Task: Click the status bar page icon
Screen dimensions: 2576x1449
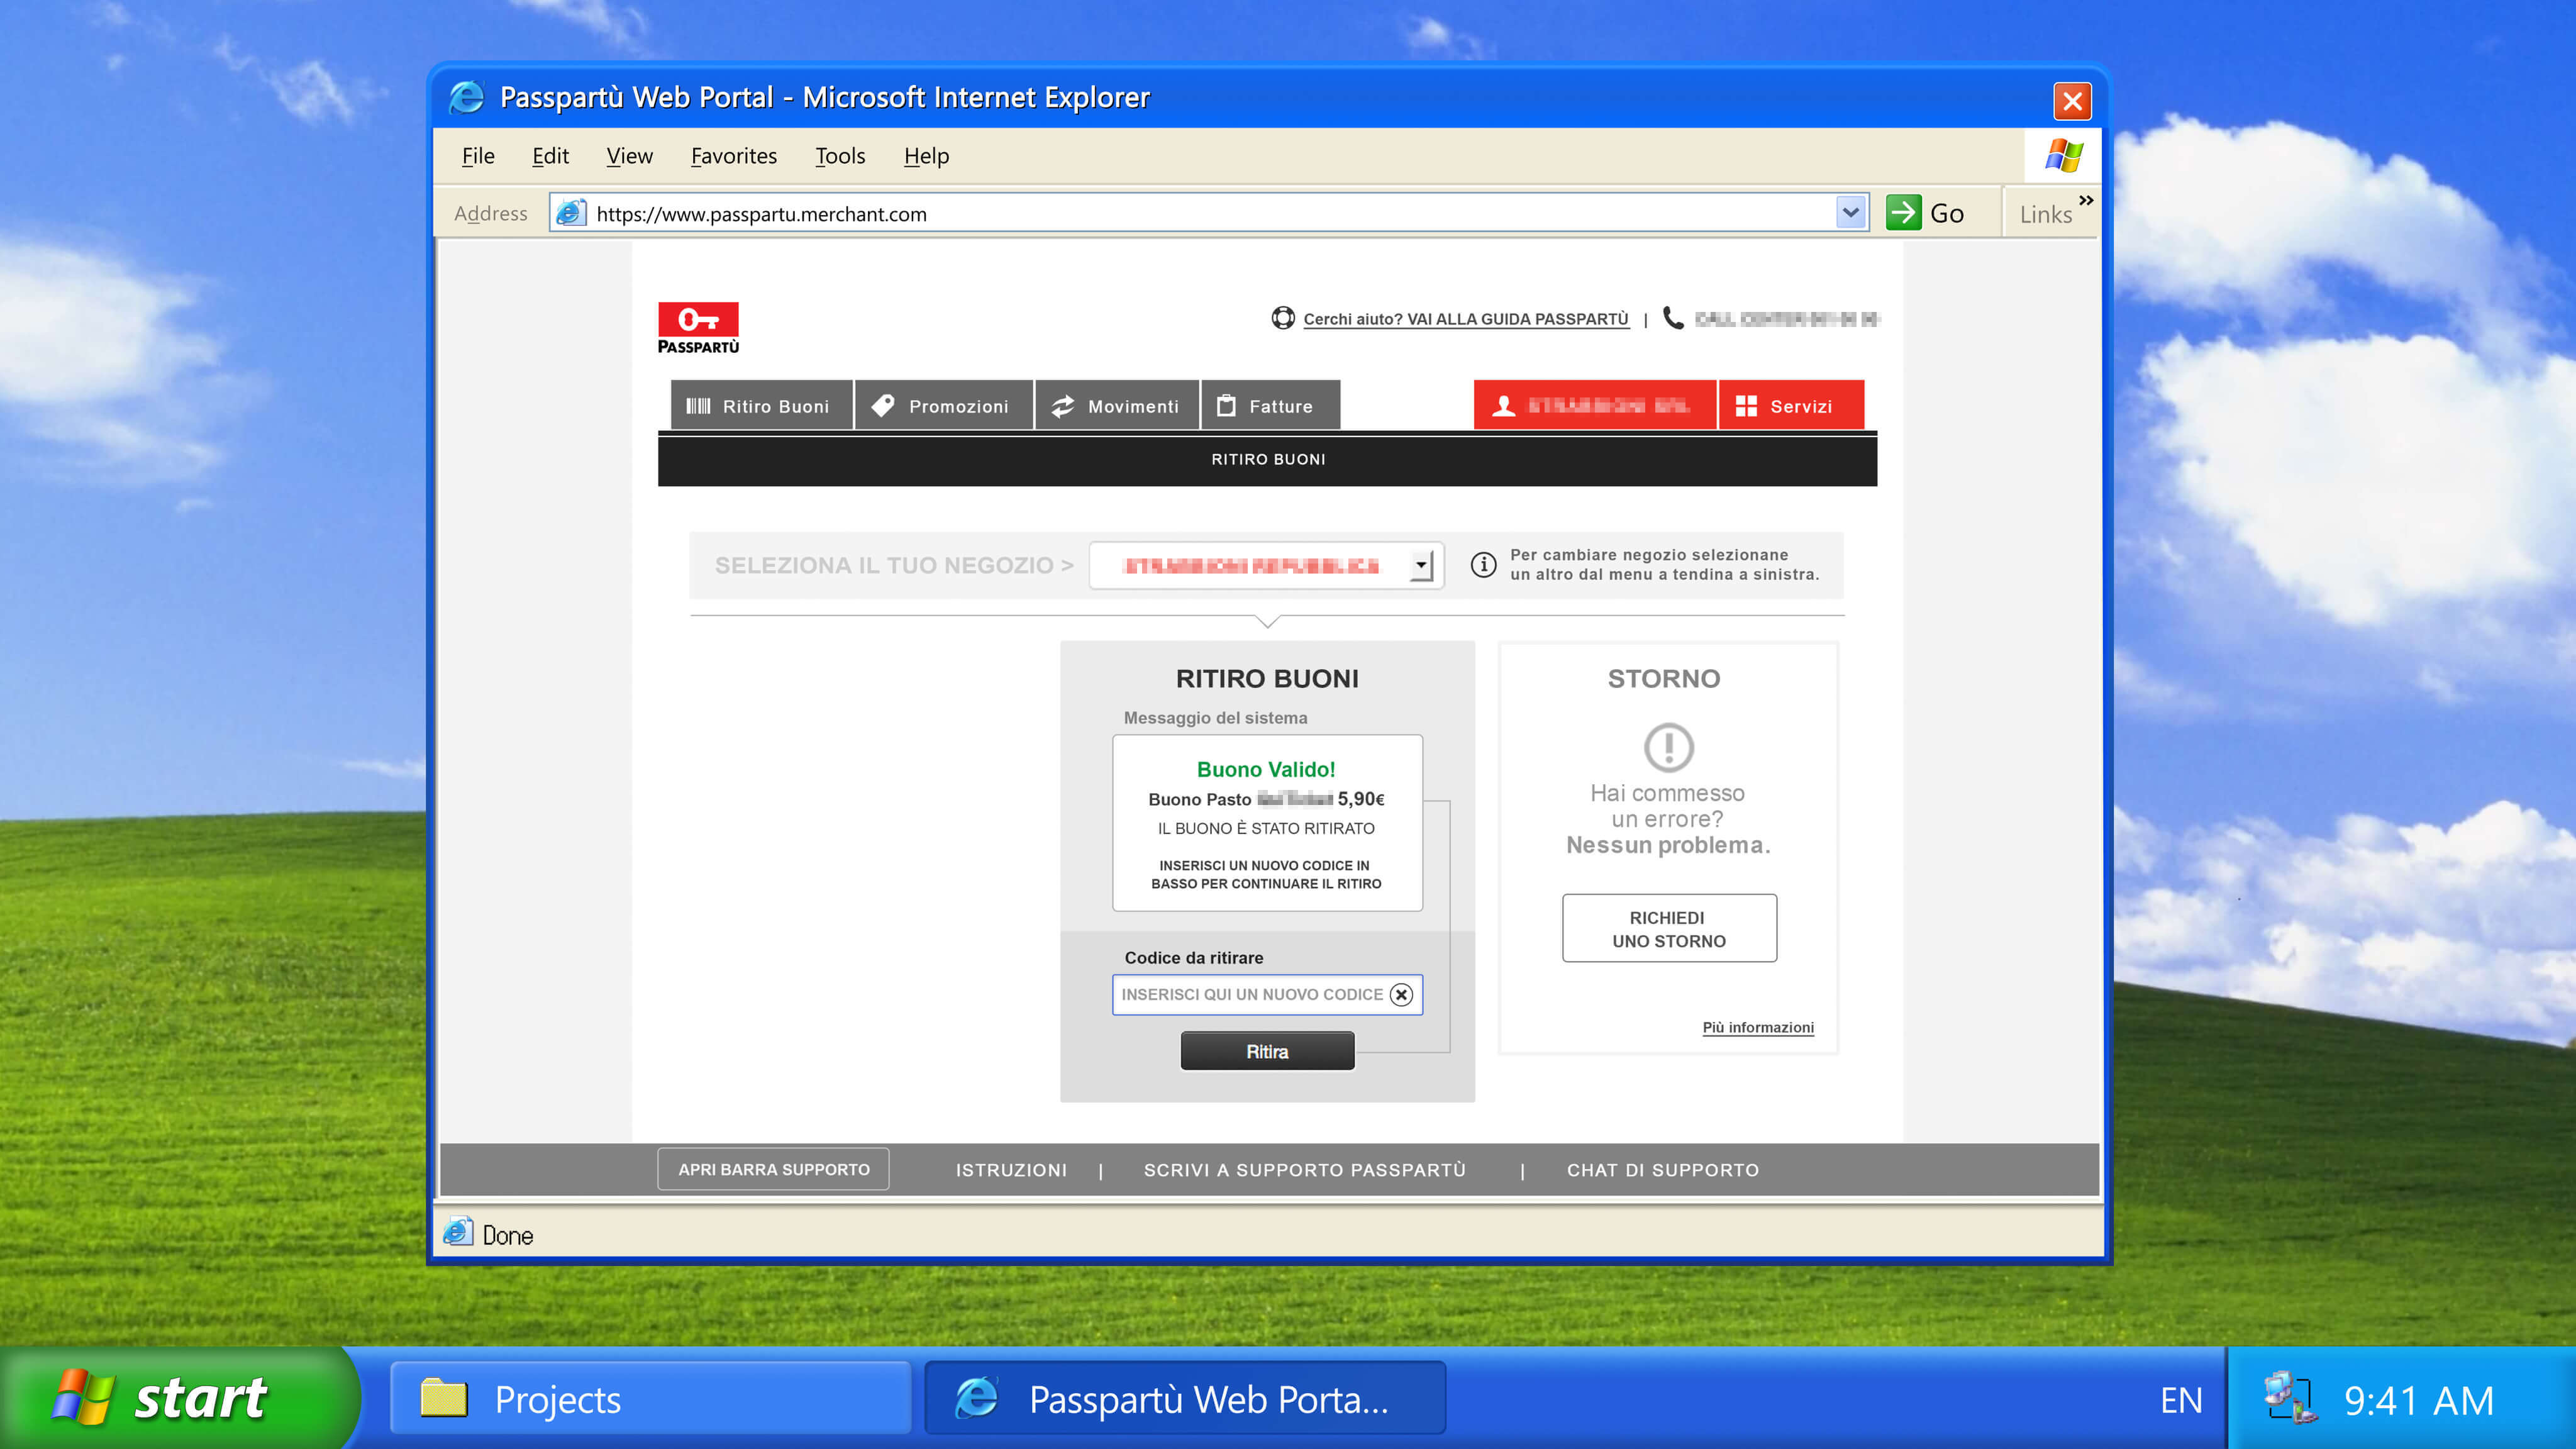Action: pos(457,1232)
